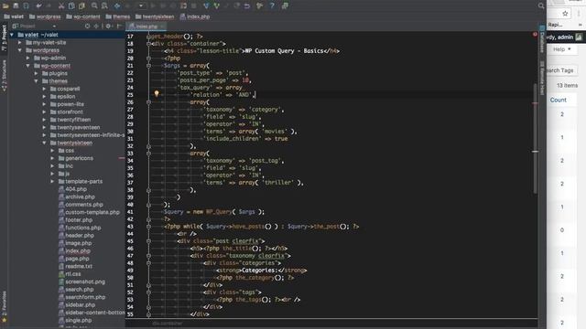Collapse the wp-content folder
The width and height of the screenshot is (586, 329).
click(x=28, y=66)
